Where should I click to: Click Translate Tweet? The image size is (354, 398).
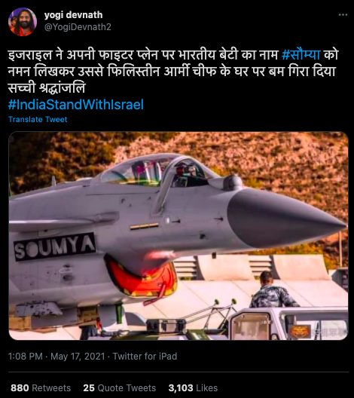tap(38, 119)
